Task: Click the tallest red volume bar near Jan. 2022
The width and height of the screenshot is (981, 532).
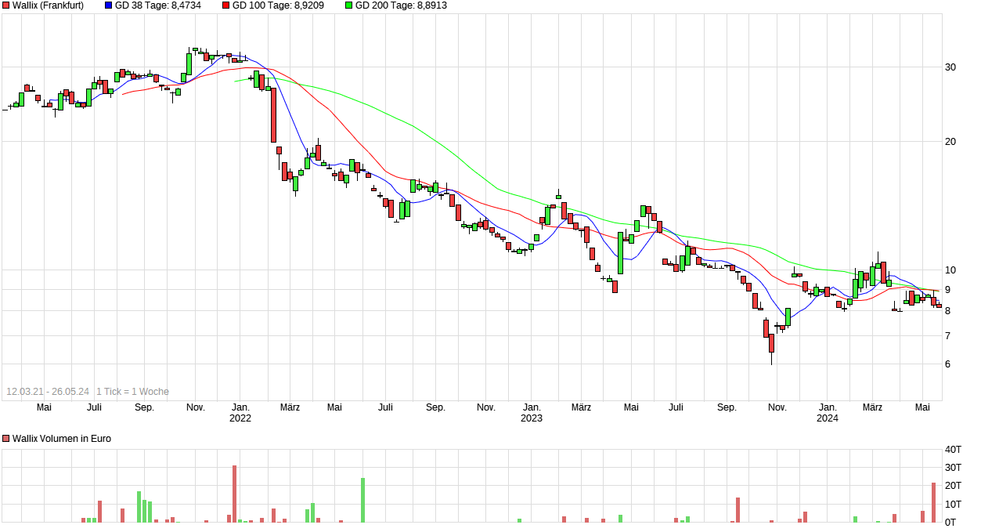Action: click(x=234, y=494)
